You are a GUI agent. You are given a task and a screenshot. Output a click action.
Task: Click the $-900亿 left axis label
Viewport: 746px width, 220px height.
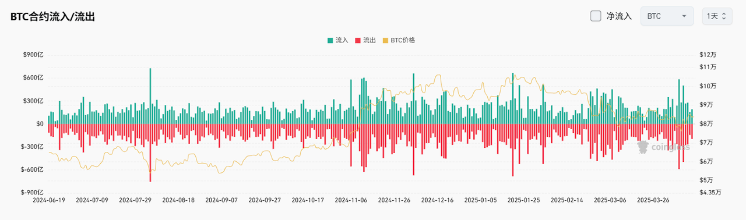tap(32, 193)
